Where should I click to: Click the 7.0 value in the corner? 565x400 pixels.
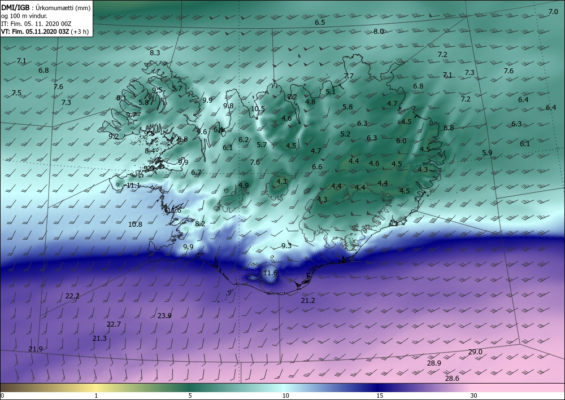coord(553,12)
